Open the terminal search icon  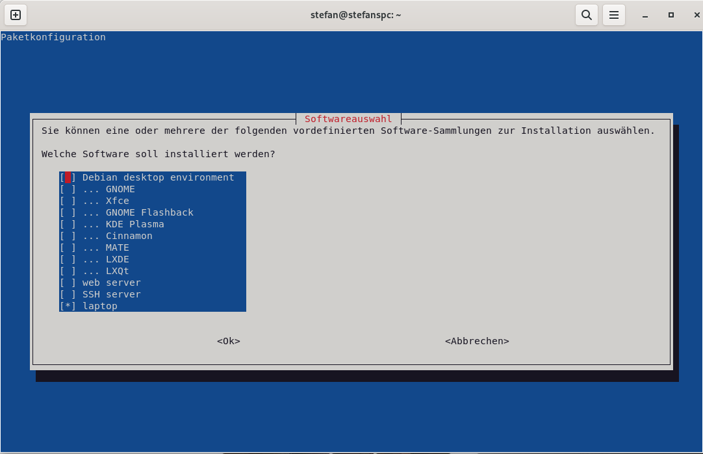[587, 15]
